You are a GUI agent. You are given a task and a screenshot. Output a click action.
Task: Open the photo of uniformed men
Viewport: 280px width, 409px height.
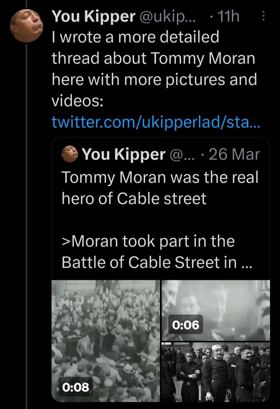216,372
